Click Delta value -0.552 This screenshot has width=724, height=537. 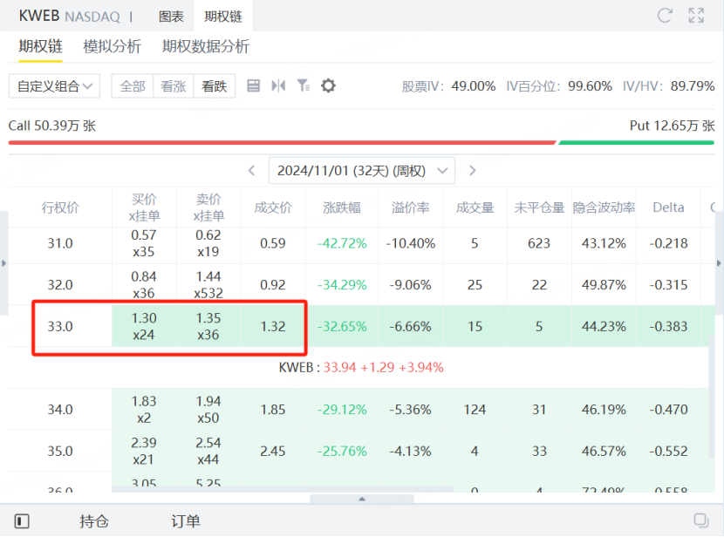[668, 452]
